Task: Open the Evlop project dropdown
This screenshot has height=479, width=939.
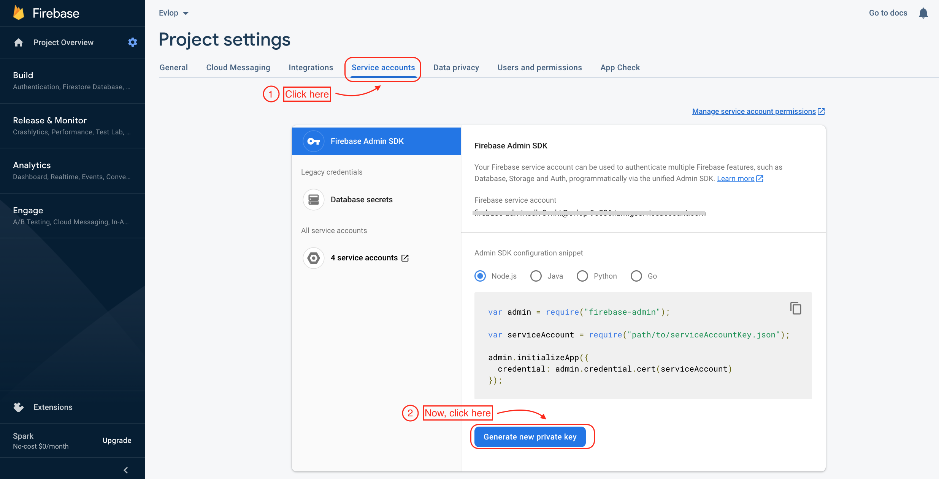Action: [x=174, y=13]
